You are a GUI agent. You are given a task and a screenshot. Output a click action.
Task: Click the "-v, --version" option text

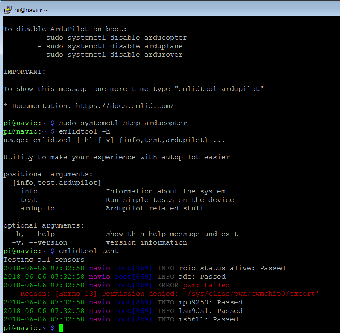40,242
